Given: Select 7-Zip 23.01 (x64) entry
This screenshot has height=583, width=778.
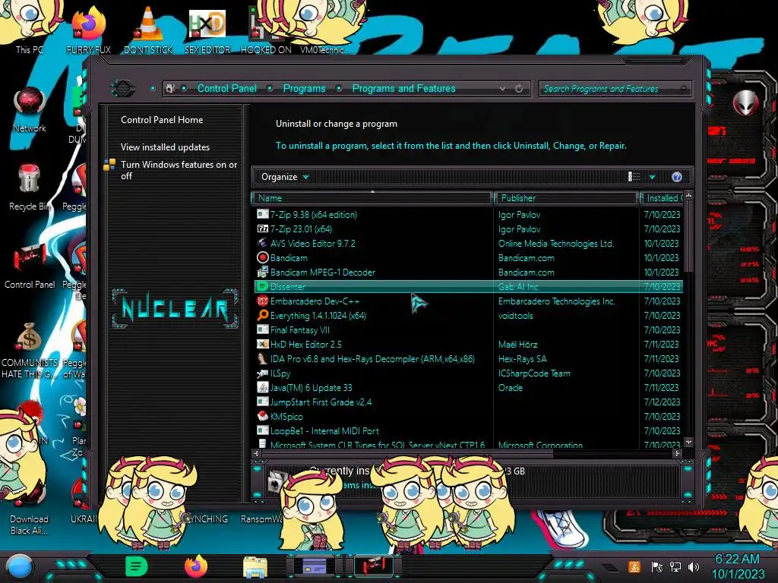Looking at the screenshot, I should [x=469, y=229].
